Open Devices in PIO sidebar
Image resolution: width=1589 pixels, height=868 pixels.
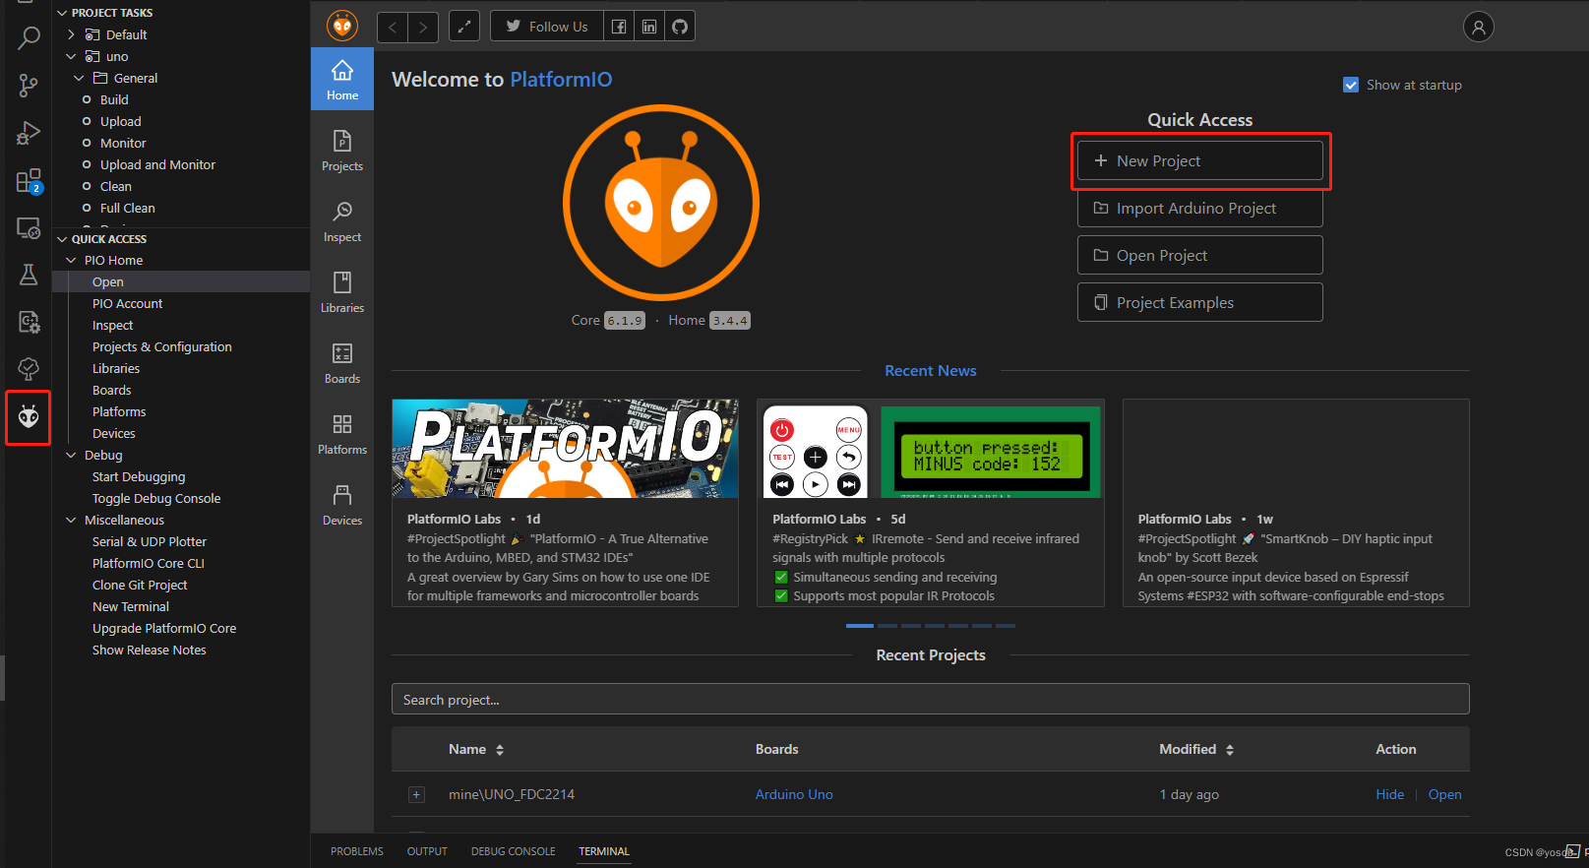point(342,505)
